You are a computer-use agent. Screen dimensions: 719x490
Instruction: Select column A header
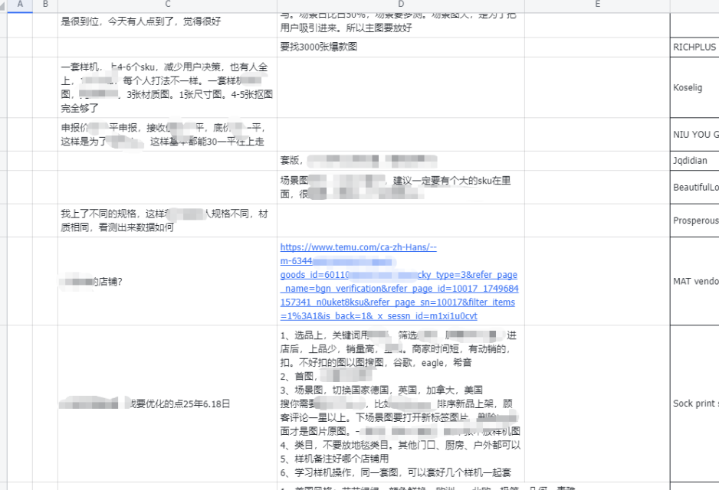[21, 5]
